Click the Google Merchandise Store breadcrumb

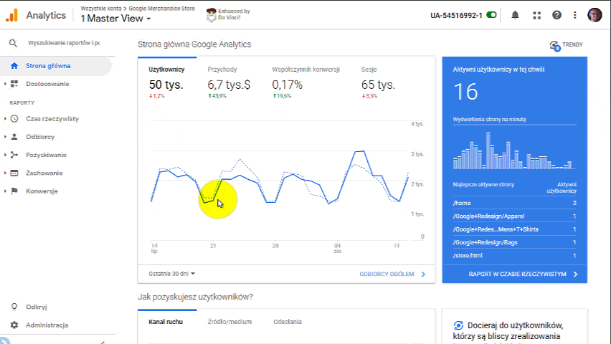pos(161,8)
